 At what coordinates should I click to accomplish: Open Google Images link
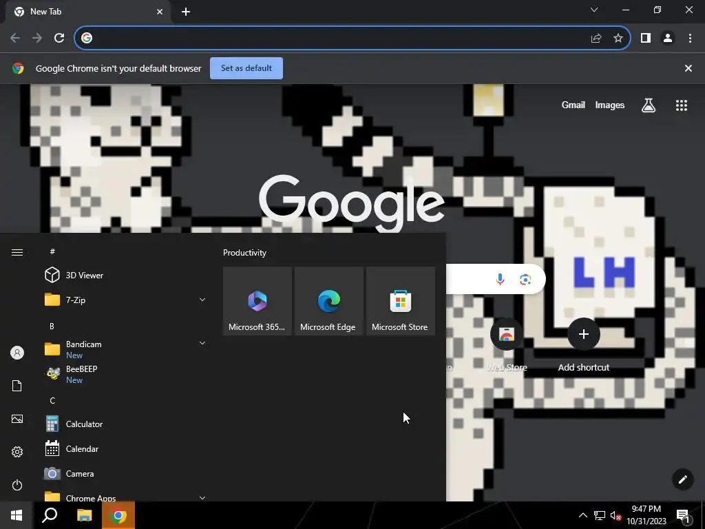pos(610,105)
